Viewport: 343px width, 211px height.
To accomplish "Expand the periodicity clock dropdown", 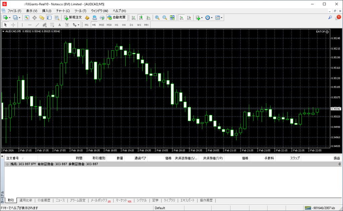I will tap(211, 17).
